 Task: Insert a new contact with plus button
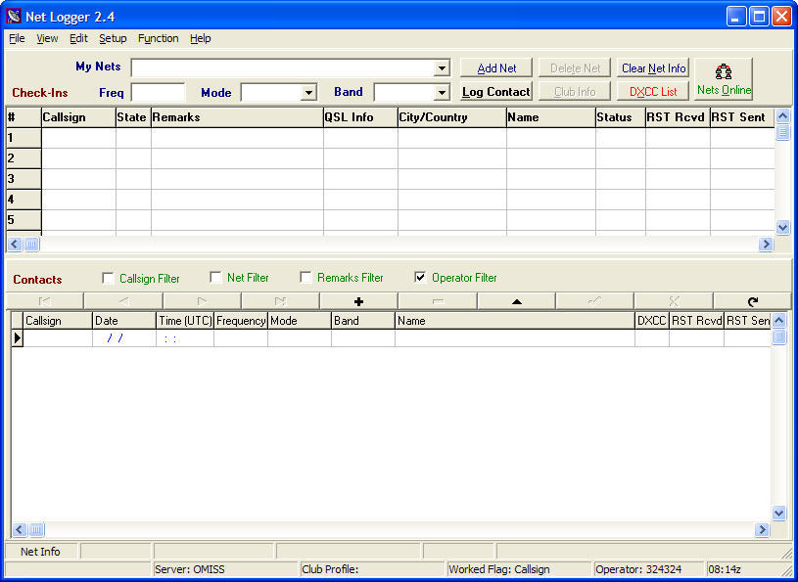[358, 301]
